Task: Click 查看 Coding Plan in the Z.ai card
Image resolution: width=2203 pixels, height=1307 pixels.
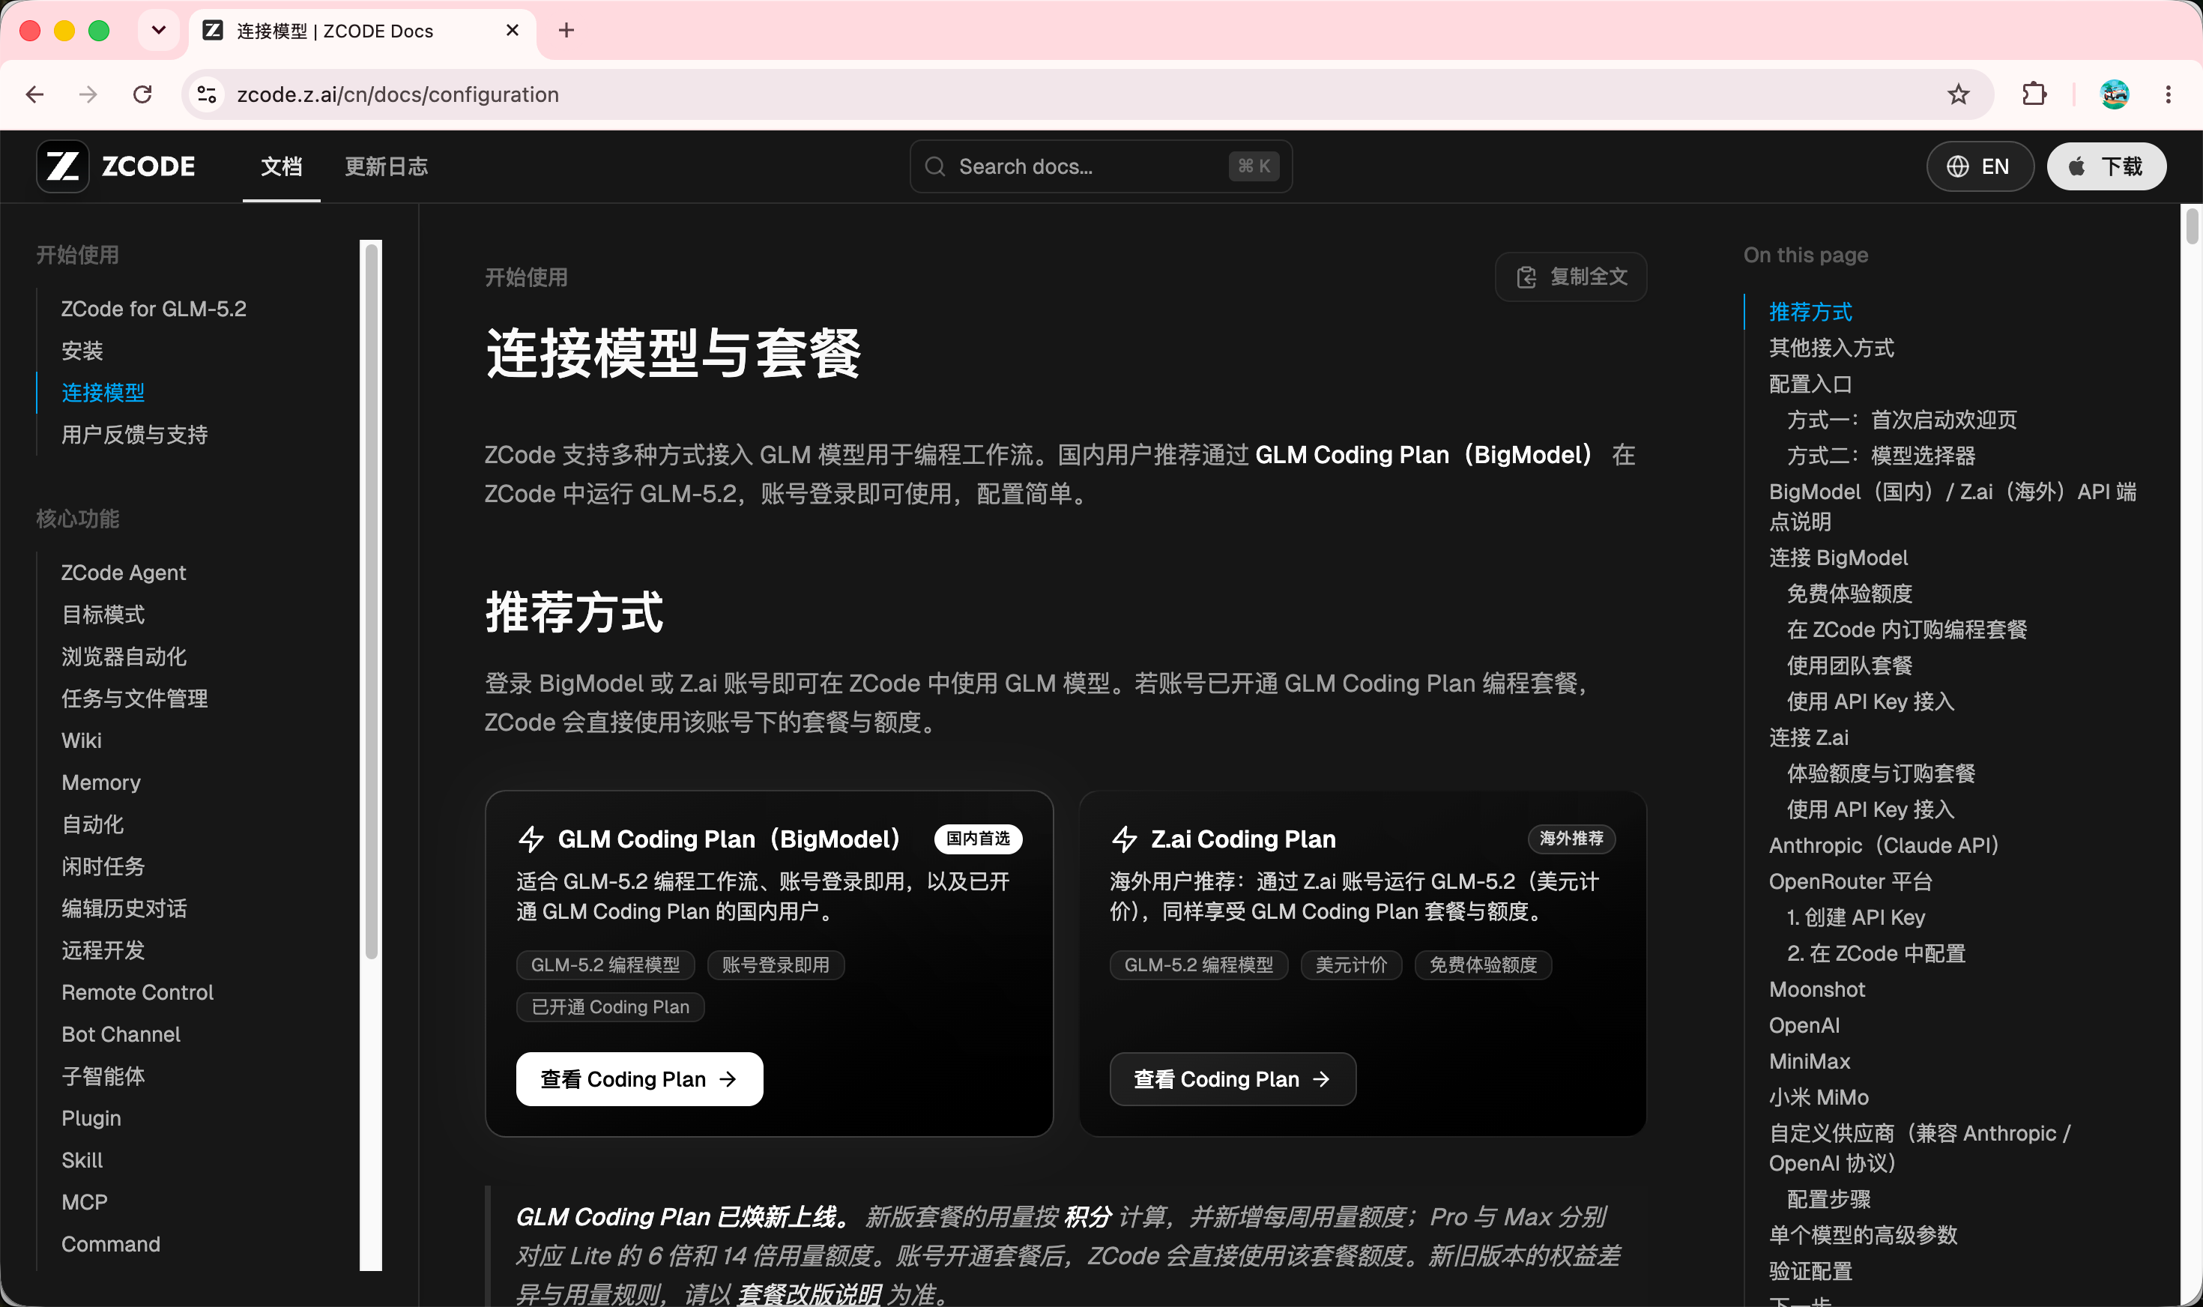Action: [x=1233, y=1079]
